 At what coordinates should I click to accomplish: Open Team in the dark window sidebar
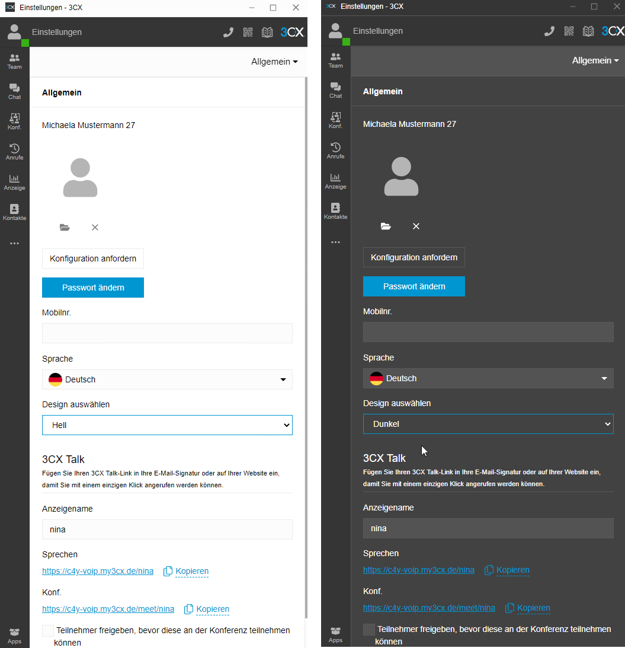click(335, 60)
